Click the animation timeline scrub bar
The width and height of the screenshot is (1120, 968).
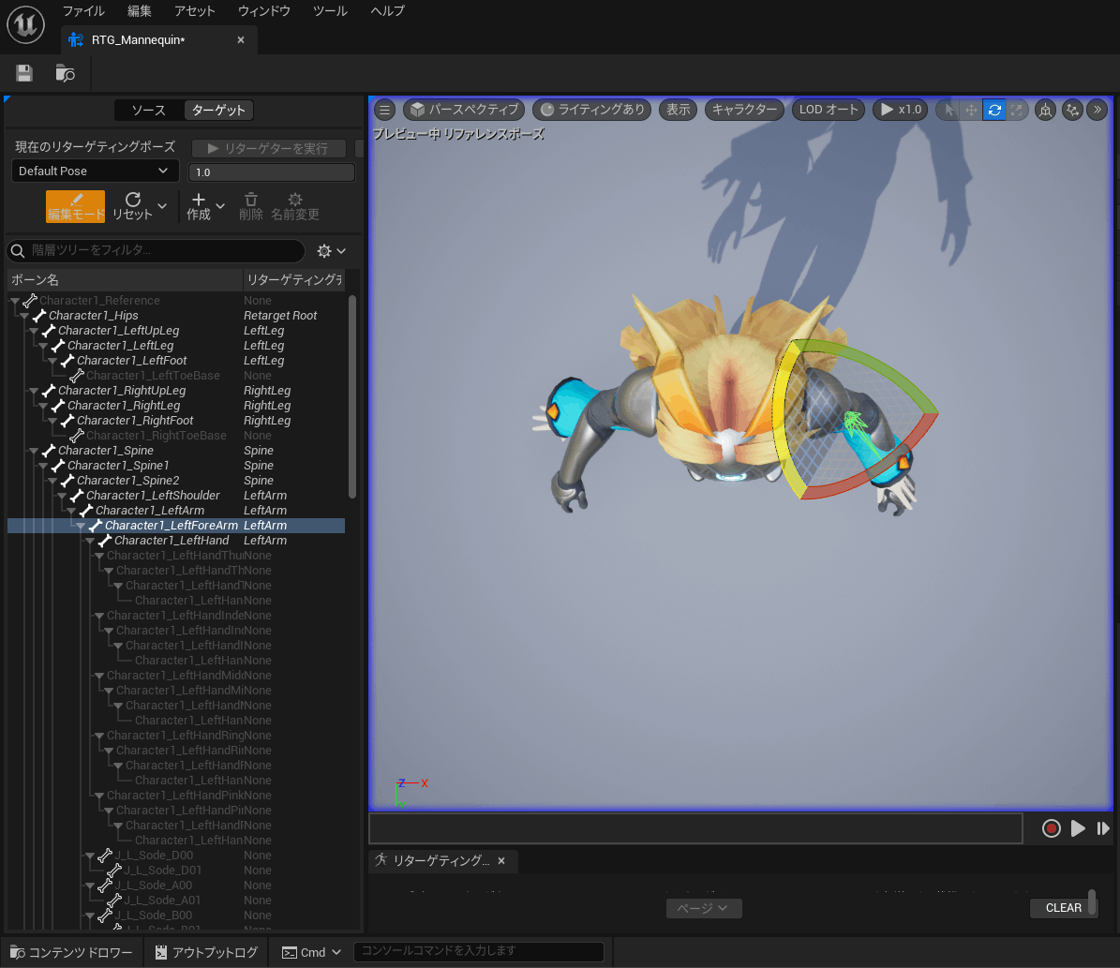pyautogui.click(x=695, y=828)
